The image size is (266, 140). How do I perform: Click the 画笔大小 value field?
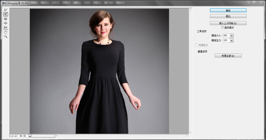click(x=226, y=36)
